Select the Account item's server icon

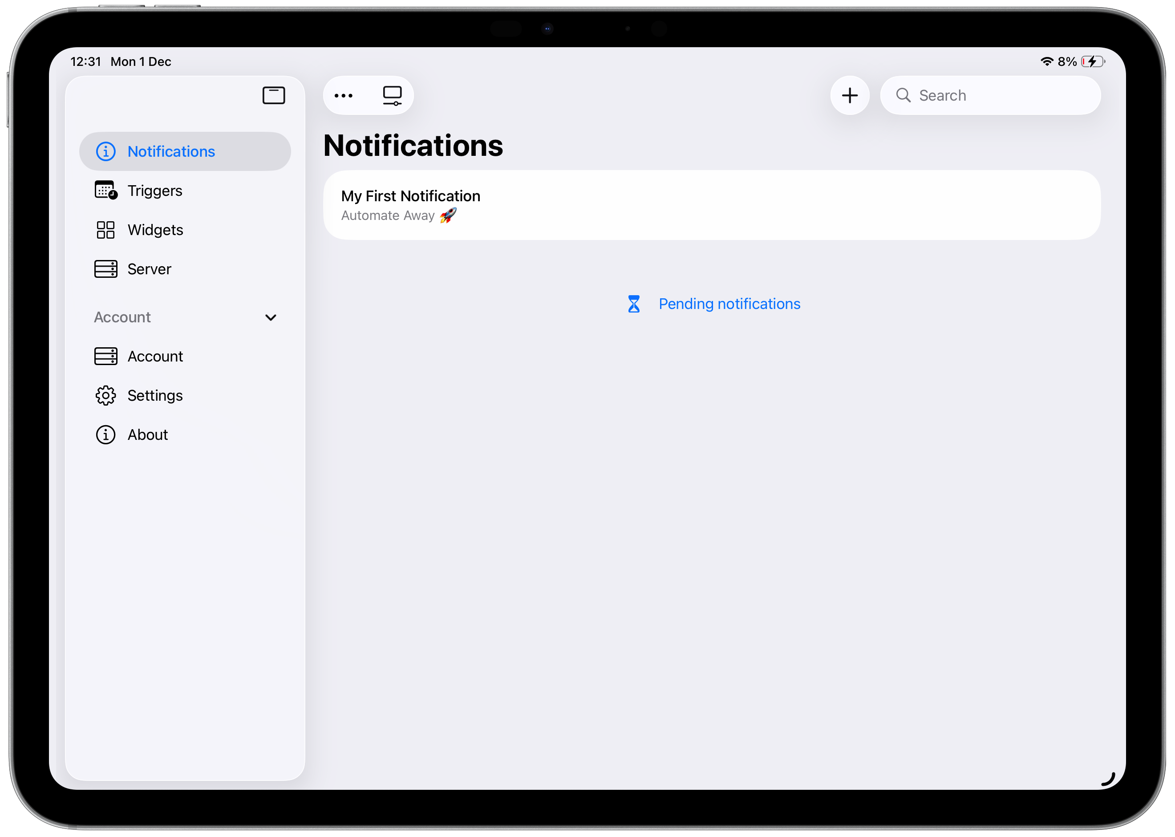(x=105, y=356)
